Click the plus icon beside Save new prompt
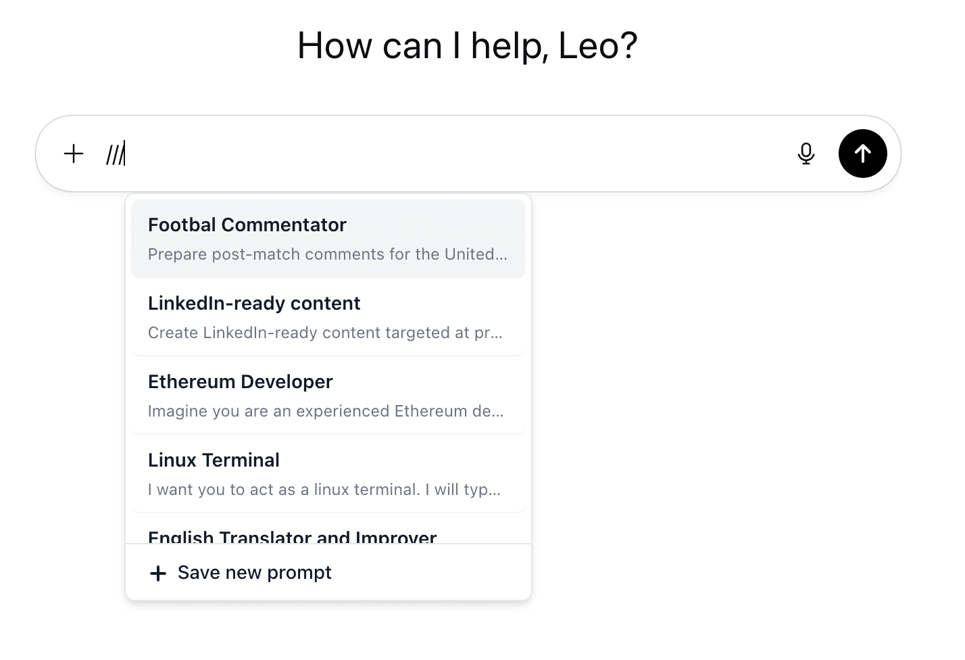Viewport: 965px width, 660px height. click(157, 573)
